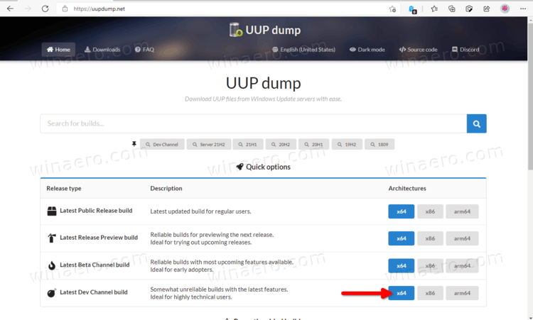Select the Dev Channel quick search chip
The width and height of the screenshot is (533, 320).
tap(162, 144)
